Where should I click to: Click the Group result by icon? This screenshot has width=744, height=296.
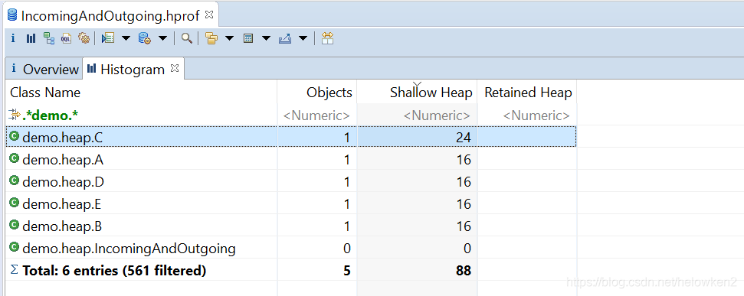tap(211, 38)
